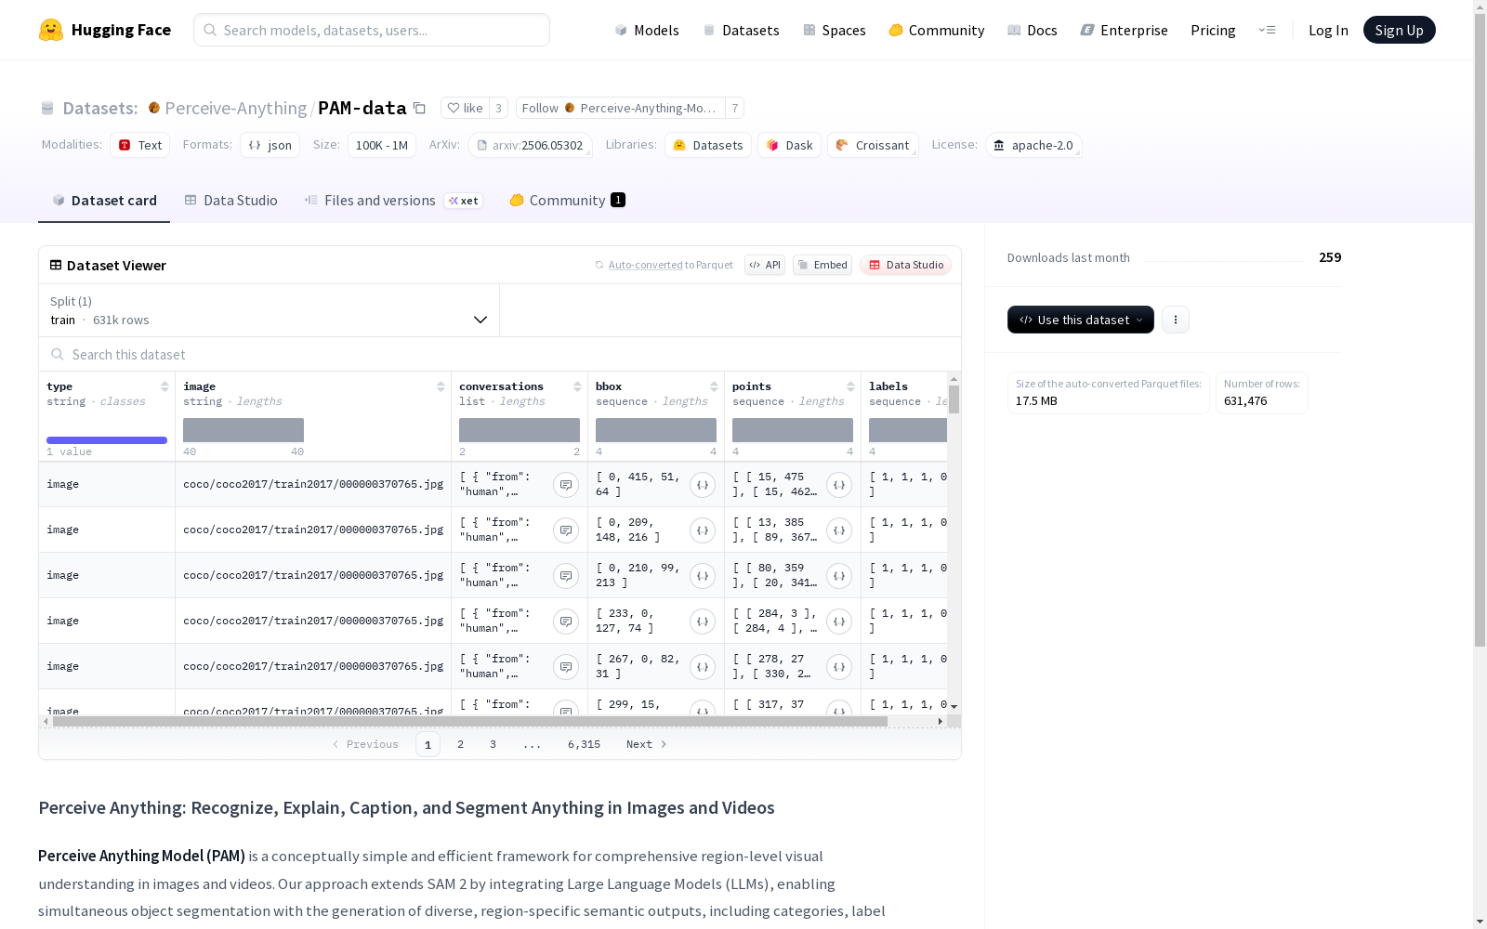The height and width of the screenshot is (929, 1487).
Task: Open conversation viewer in third row
Action: 566,576
